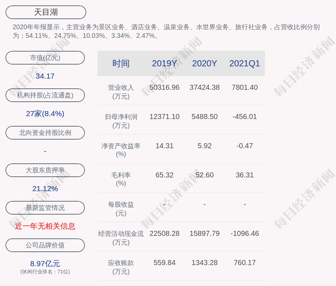This screenshot has width=336, height=286.
Task: Click the 归母净利润(万元) row label
Action: 121,121
